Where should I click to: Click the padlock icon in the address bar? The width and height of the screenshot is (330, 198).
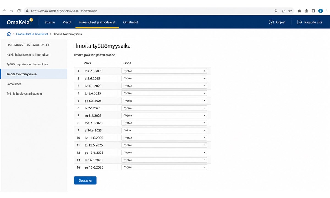pyautogui.click(x=27, y=11)
